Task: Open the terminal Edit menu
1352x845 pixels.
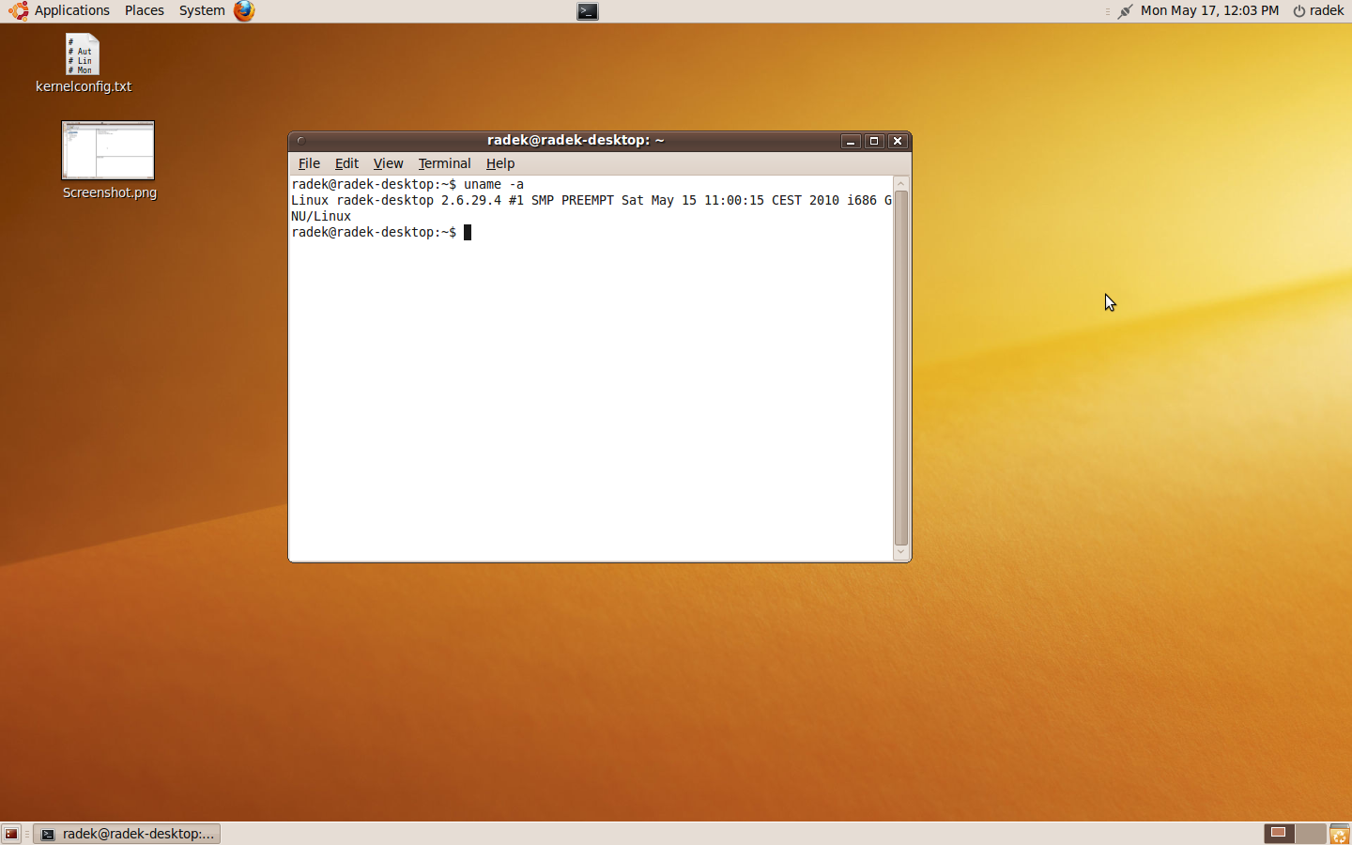Action: 346,163
